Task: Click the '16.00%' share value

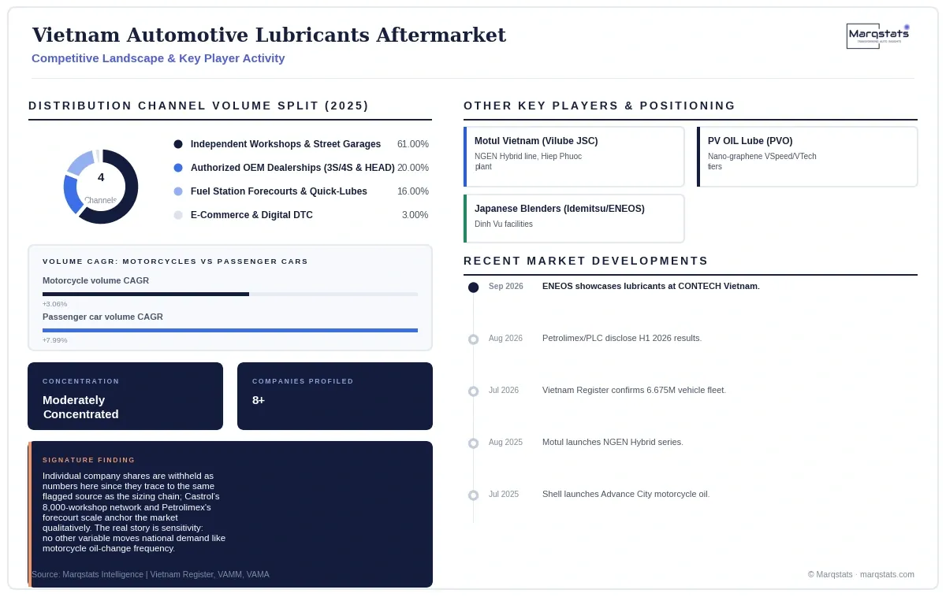Action: pyautogui.click(x=413, y=191)
